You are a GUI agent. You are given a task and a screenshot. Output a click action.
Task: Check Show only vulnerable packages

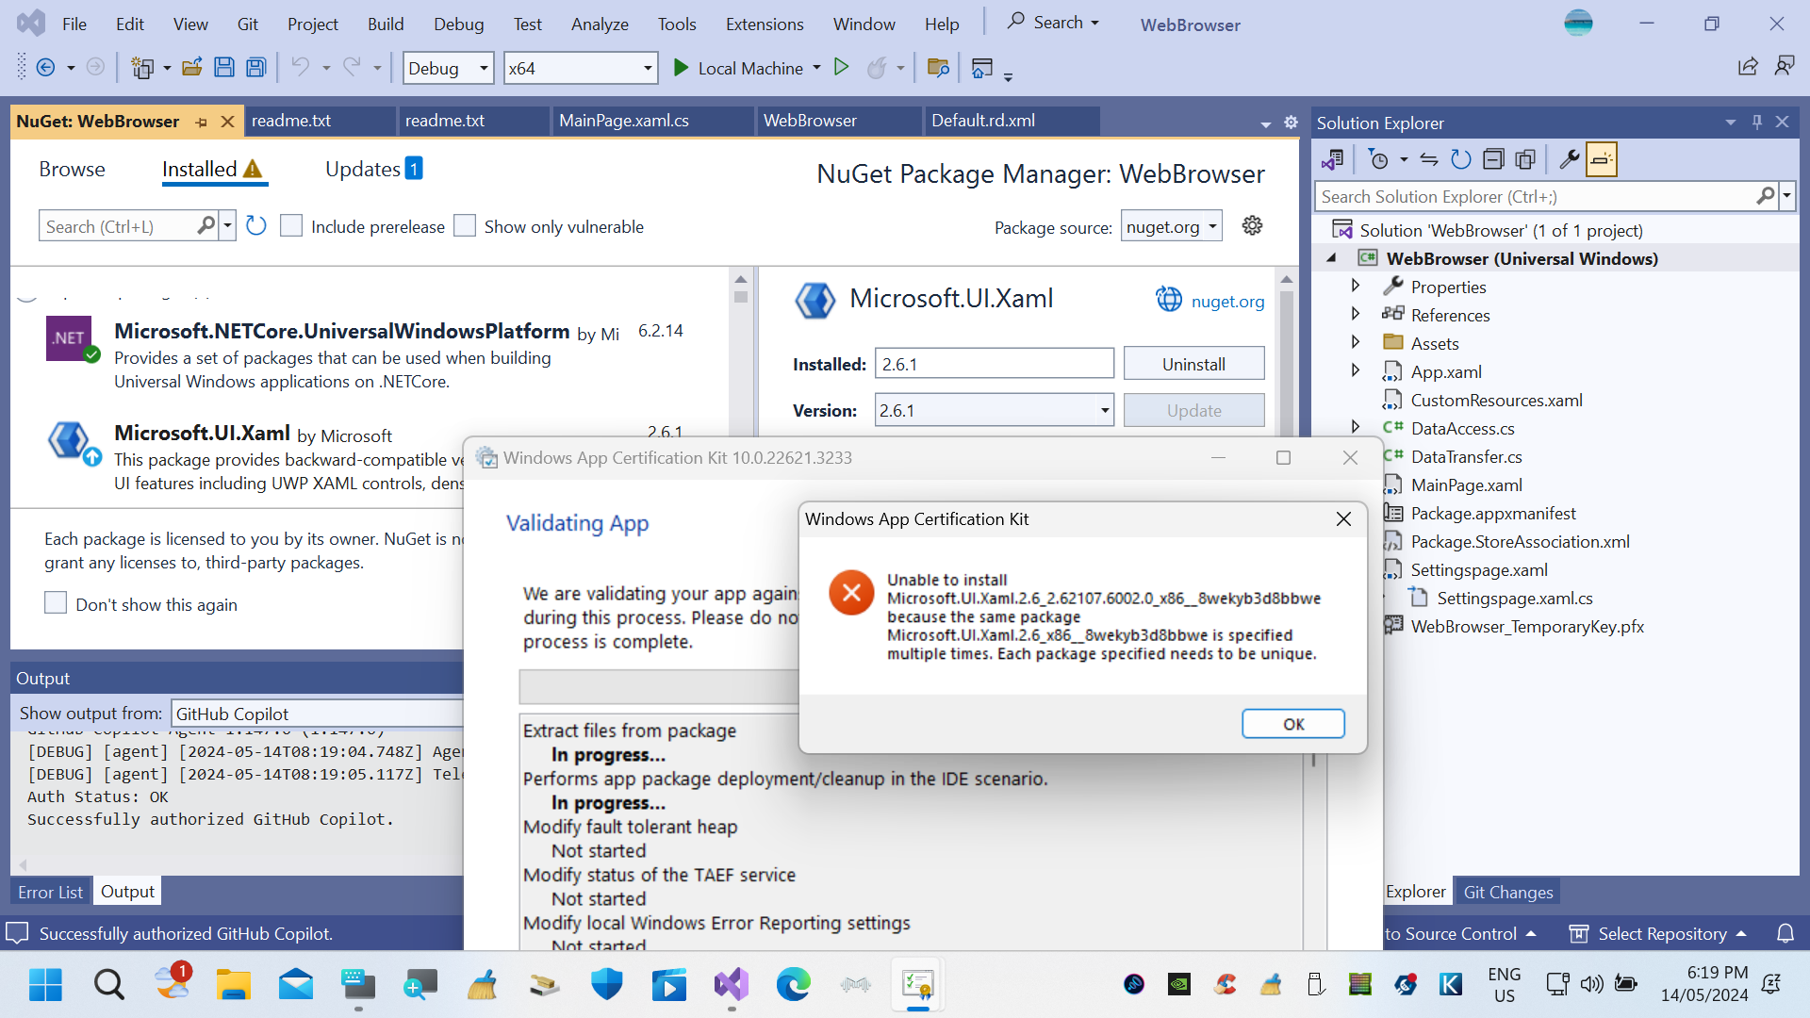464,225
